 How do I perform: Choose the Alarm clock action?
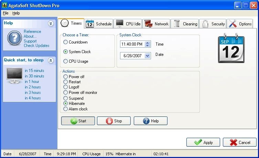(x=75, y=109)
